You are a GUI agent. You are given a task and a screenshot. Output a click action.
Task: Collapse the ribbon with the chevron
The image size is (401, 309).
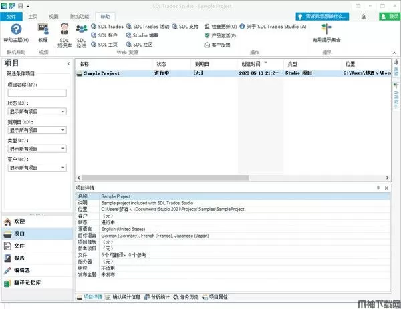tap(394, 53)
